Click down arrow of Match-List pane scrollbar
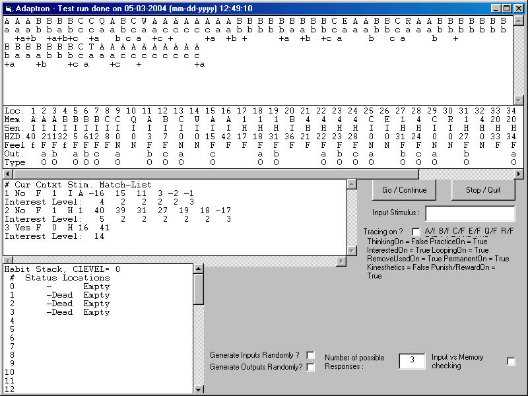Screen dimensions: 528x396 (352, 251)
